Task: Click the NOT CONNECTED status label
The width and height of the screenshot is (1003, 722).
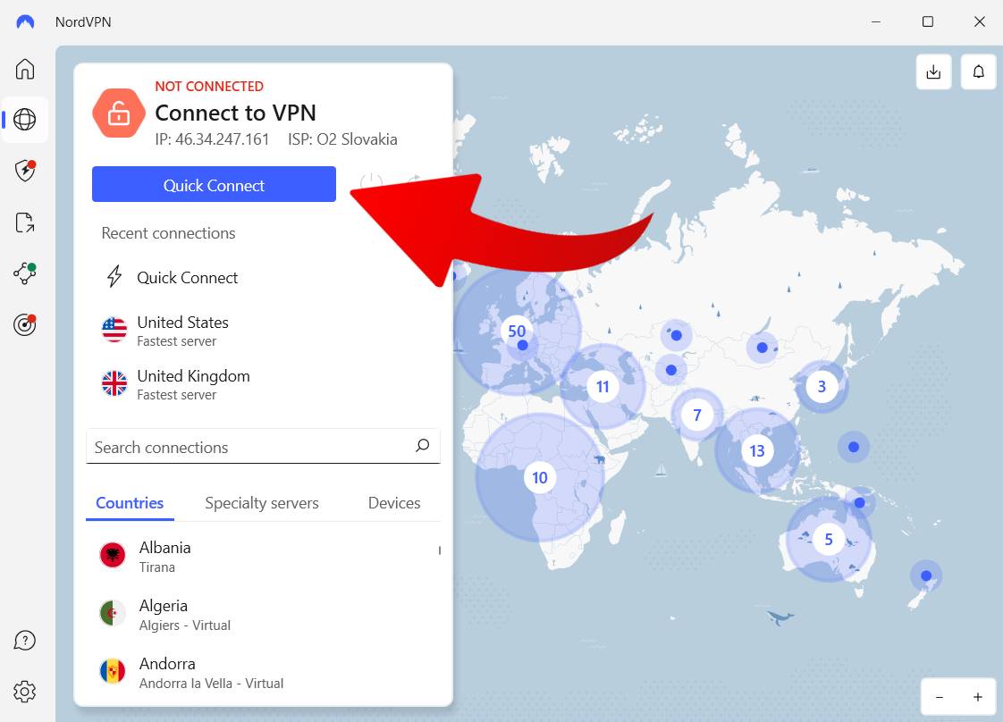Action: 209,87
